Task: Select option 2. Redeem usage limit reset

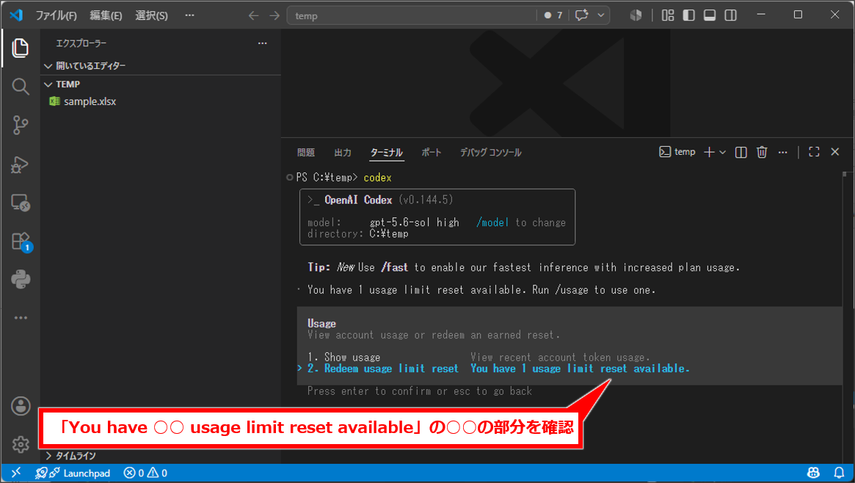Action: click(x=383, y=368)
